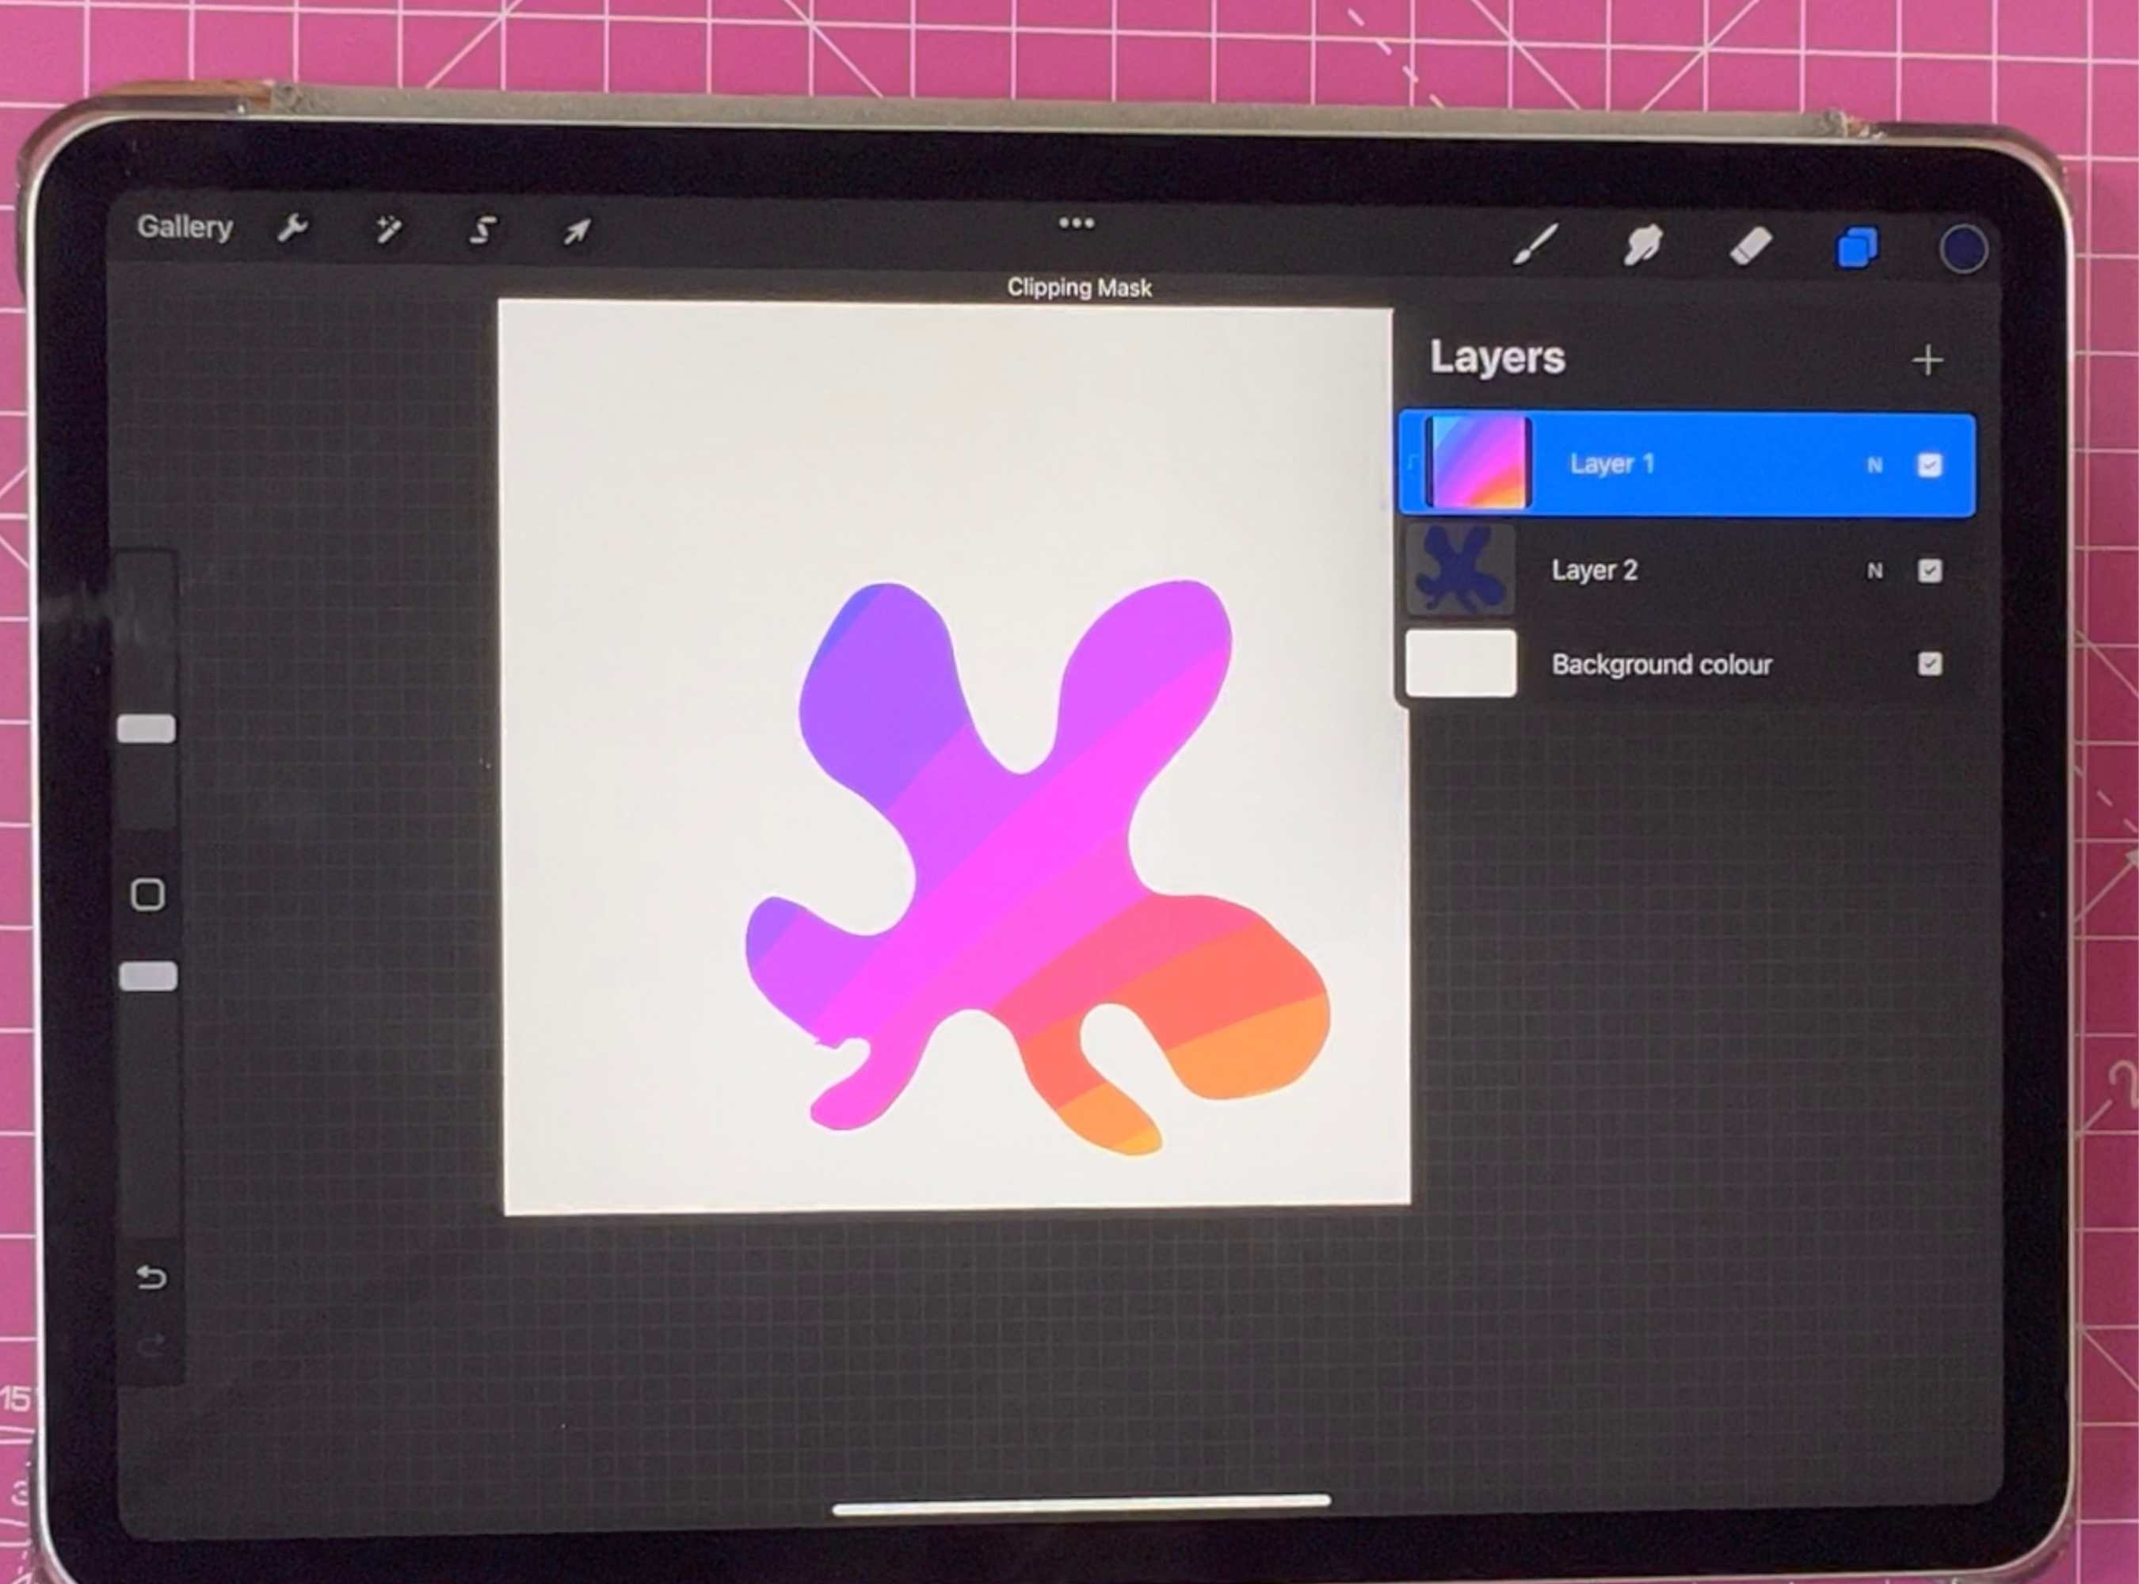Open Layer 1 blend mode with the N
The height and width of the screenshot is (1584, 2139).
[1874, 464]
